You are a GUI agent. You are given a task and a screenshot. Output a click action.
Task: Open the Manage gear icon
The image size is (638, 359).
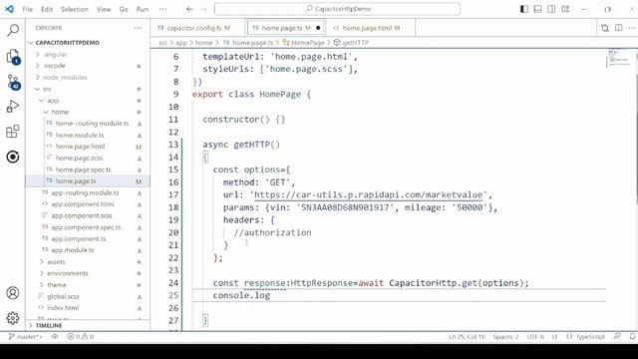(x=13, y=318)
